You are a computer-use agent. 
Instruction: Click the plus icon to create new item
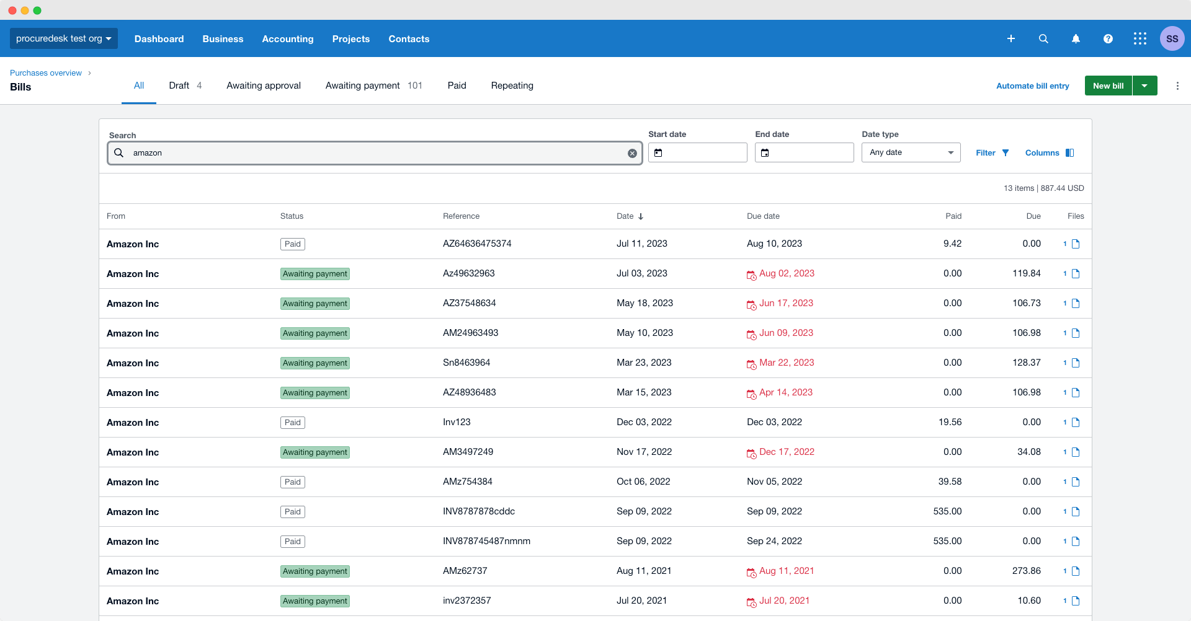tap(1010, 38)
